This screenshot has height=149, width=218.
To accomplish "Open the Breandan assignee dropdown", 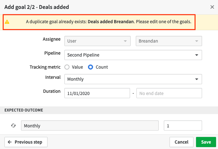I will tap(169, 41).
